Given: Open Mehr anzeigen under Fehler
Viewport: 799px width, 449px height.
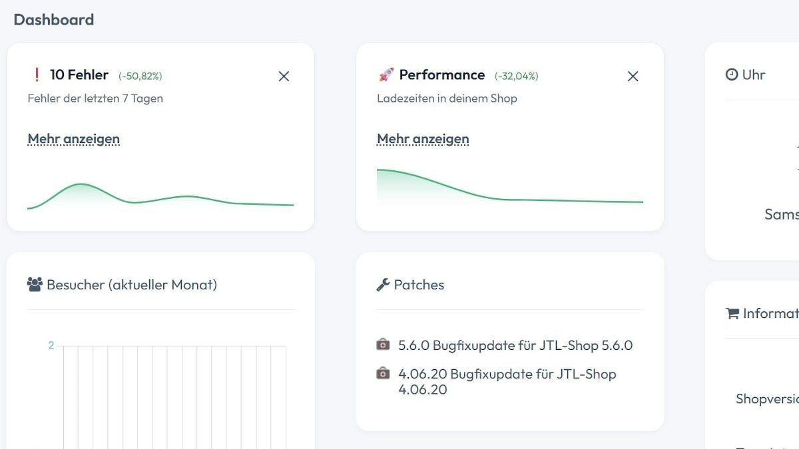Looking at the screenshot, I should click(74, 139).
